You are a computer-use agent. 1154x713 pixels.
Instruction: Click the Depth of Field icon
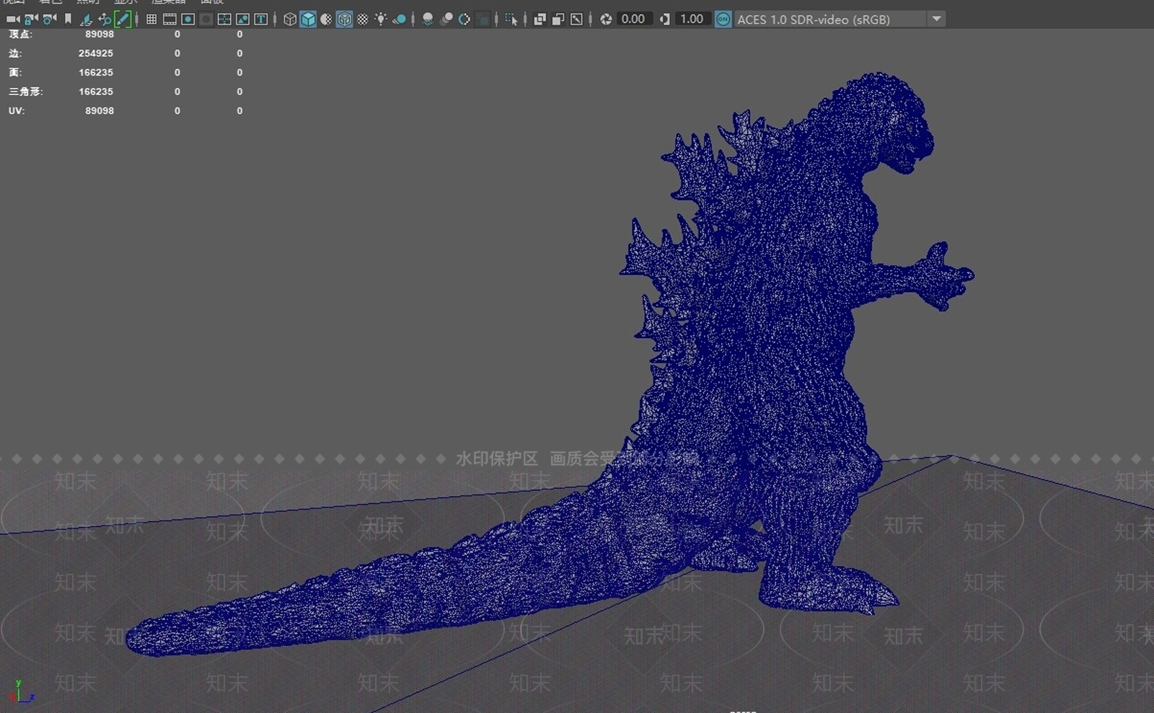pos(483,19)
